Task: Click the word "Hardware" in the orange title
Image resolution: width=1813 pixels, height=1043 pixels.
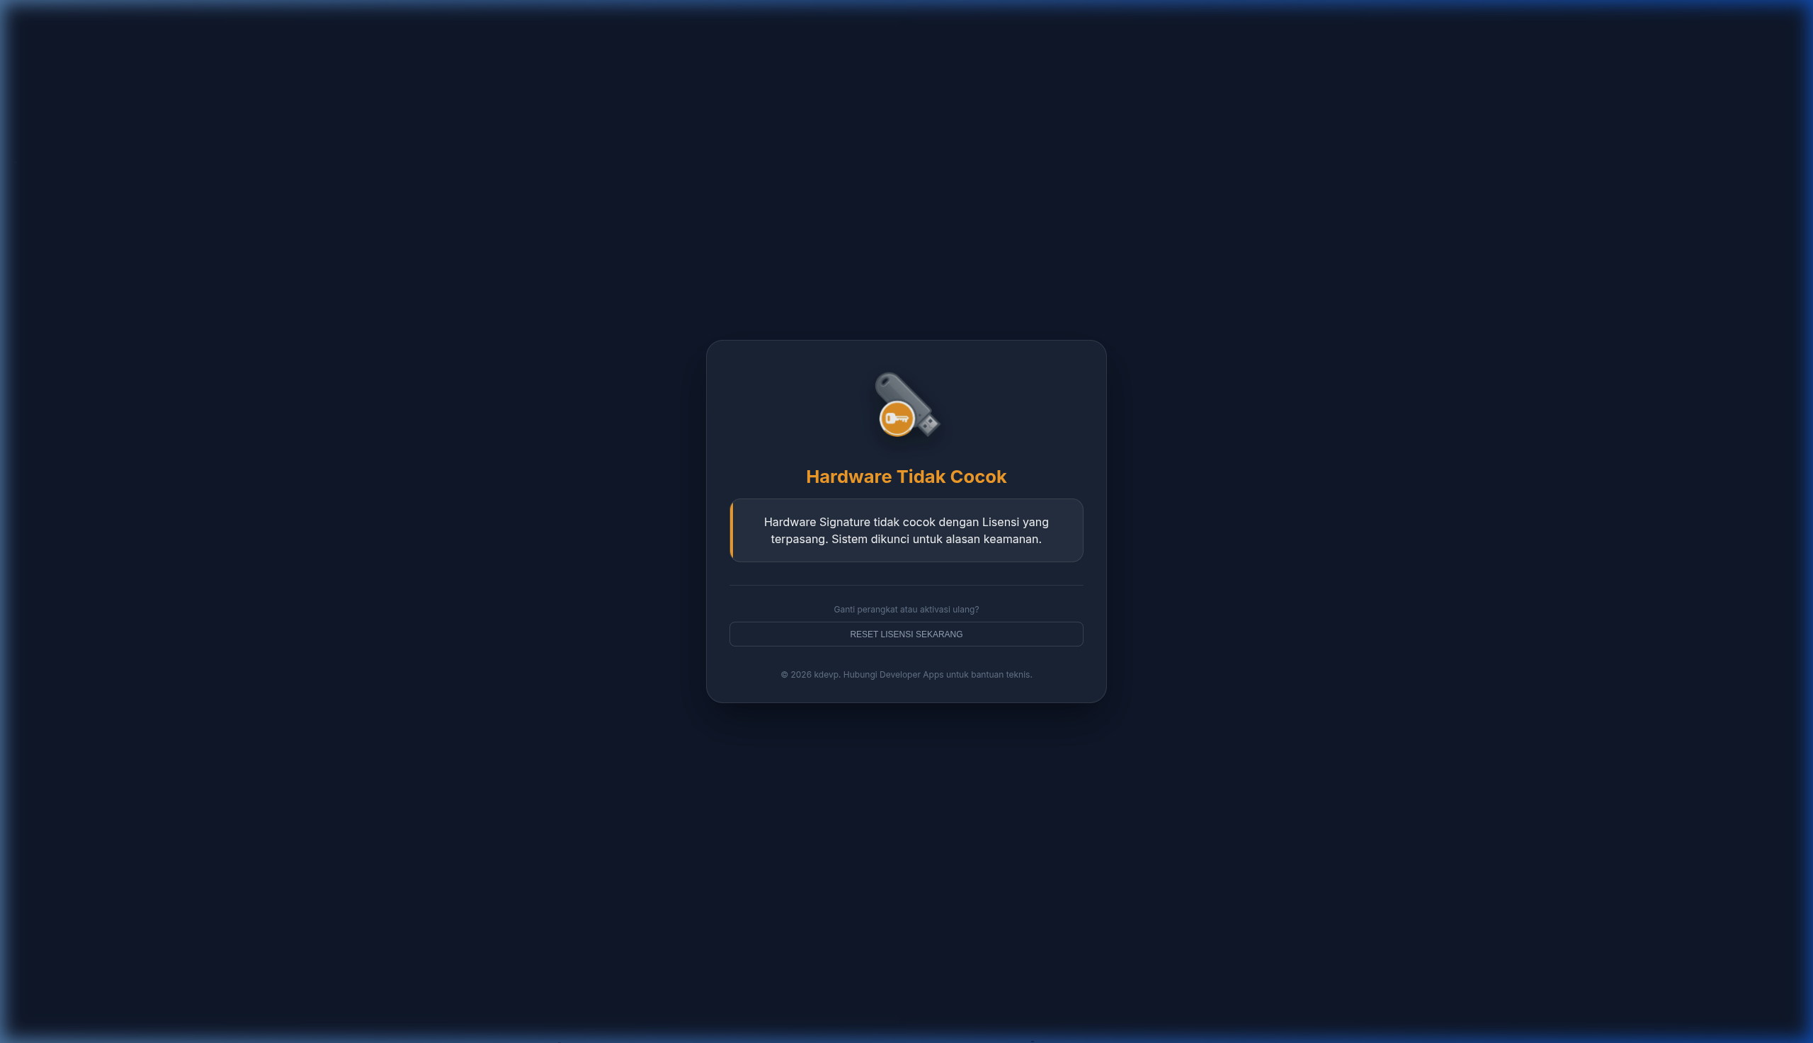Action: click(x=848, y=477)
